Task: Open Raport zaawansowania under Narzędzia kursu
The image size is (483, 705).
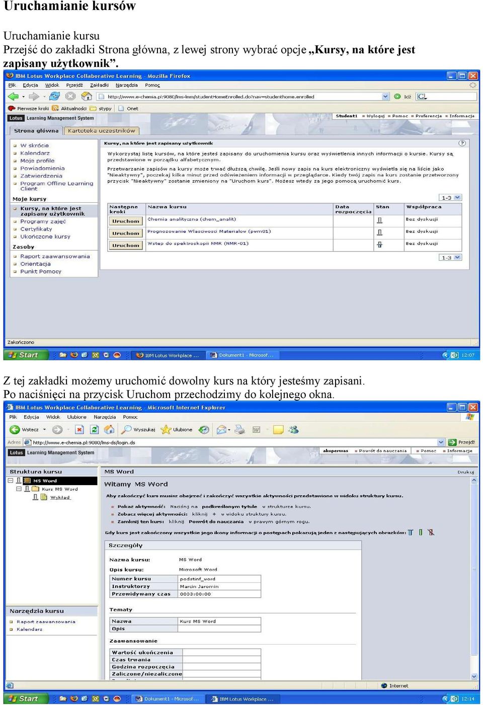Action: pos(46,622)
